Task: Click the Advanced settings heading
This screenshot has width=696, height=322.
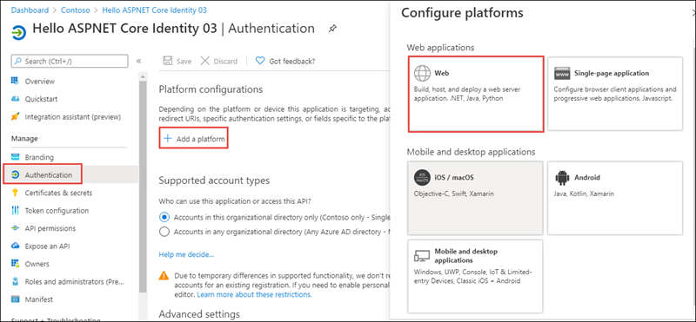Action: coord(199,314)
